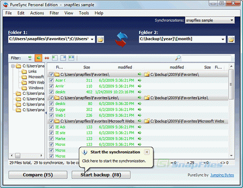This screenshot has width=243, height=188.
Task: Open the Edit menu
Action: click(21, 13)
